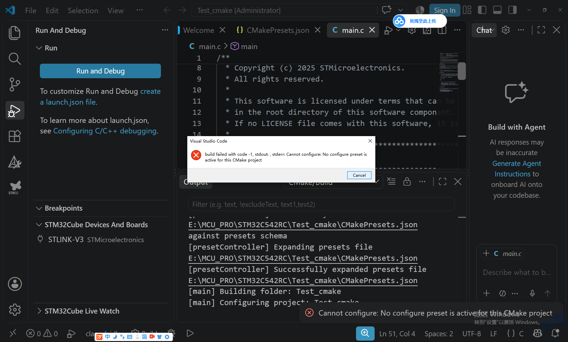Follow the create a launch.json file link
Image resolution: width=568 pixels, height=342 pixels.
[100, 97]
